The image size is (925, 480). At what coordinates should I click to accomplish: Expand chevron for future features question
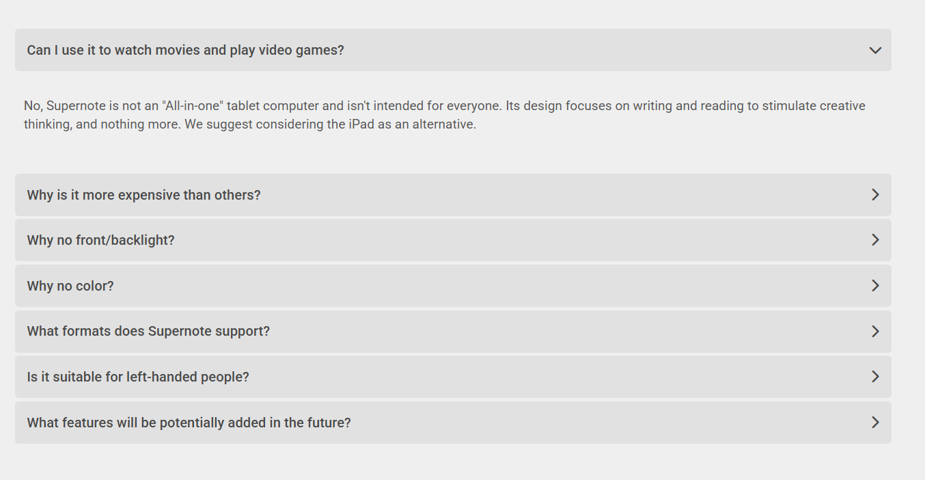tap(875, 423)
